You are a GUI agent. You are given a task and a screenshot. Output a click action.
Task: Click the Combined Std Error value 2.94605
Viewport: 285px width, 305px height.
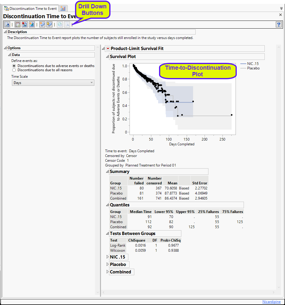point(201,198)
